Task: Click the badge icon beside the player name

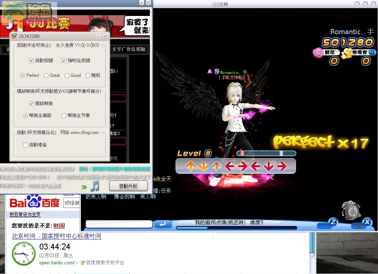Action: click(x=217, y=72)
